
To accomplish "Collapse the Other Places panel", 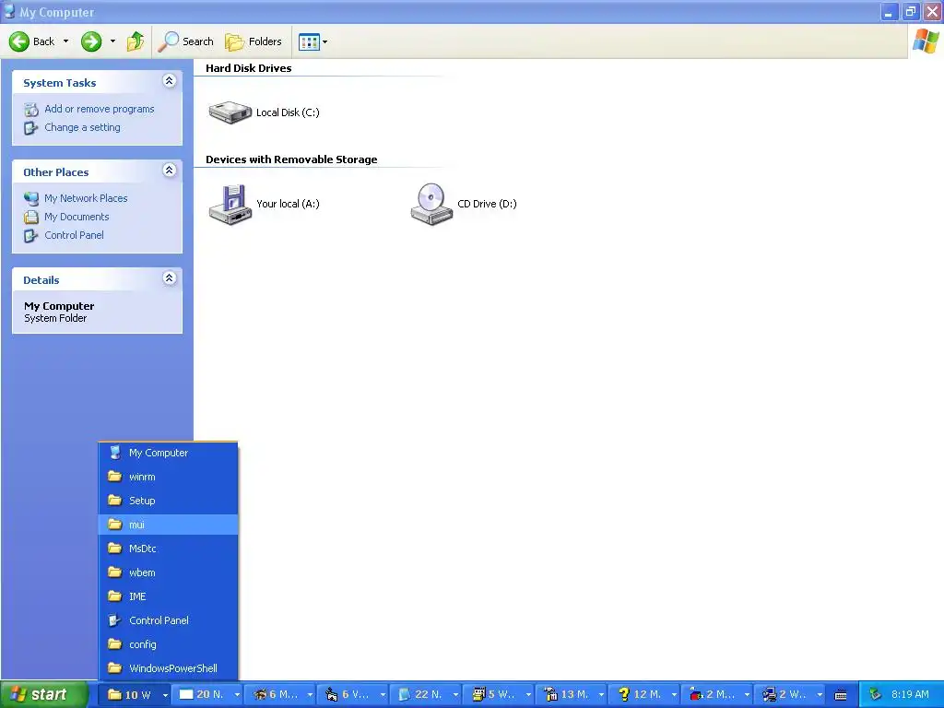I will [x=170, y=171].
